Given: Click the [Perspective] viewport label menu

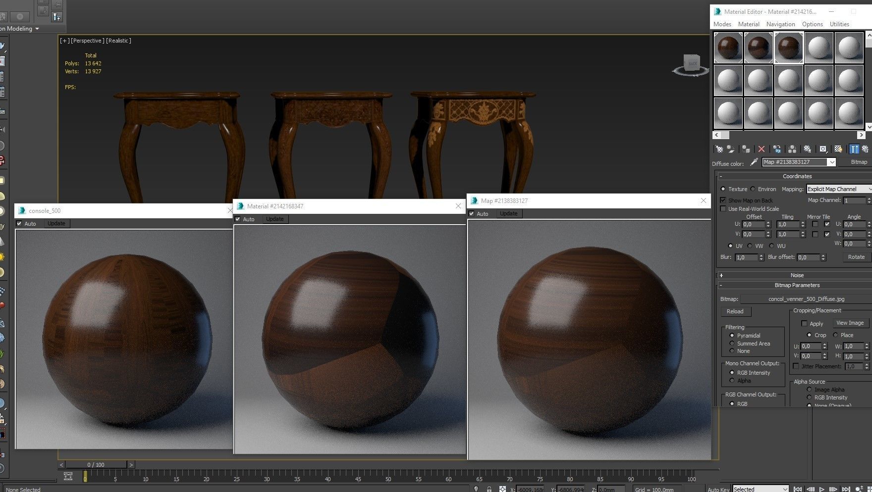Looking at the screenshot, I should coord(87,41).
